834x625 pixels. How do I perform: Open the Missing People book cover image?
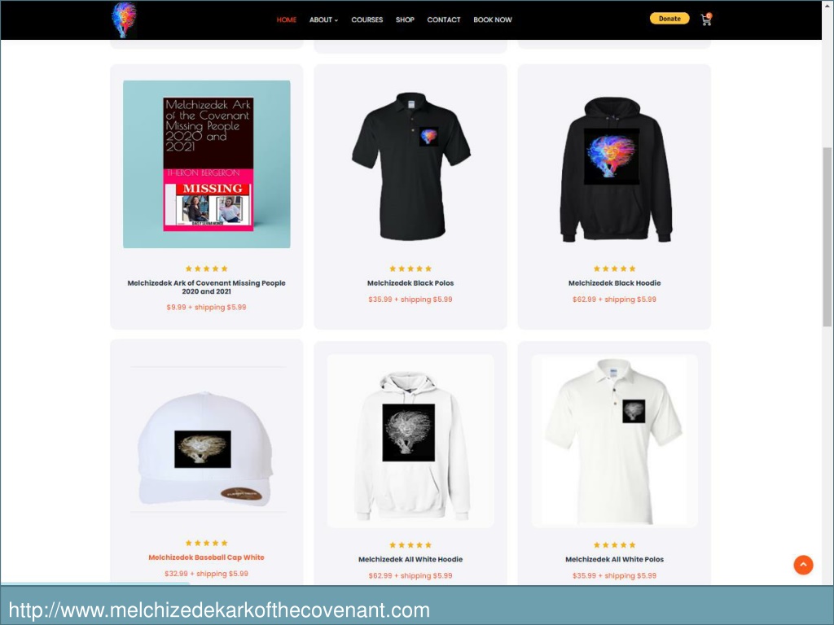pos(206,164)
